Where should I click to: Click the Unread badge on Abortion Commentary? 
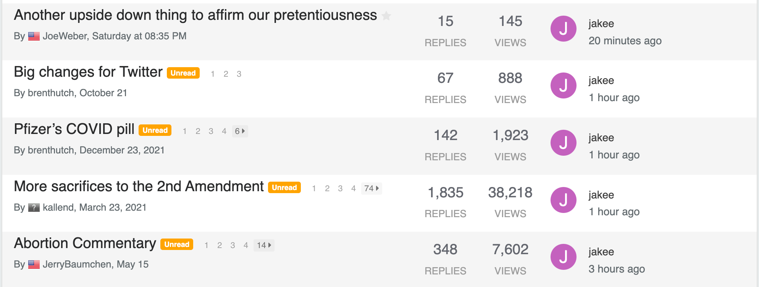177,244
